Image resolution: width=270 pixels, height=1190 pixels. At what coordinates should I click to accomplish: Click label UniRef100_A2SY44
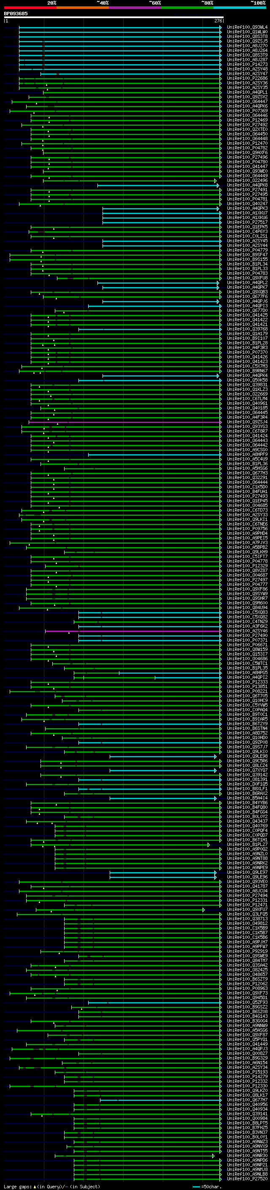(x=247, y=245)
